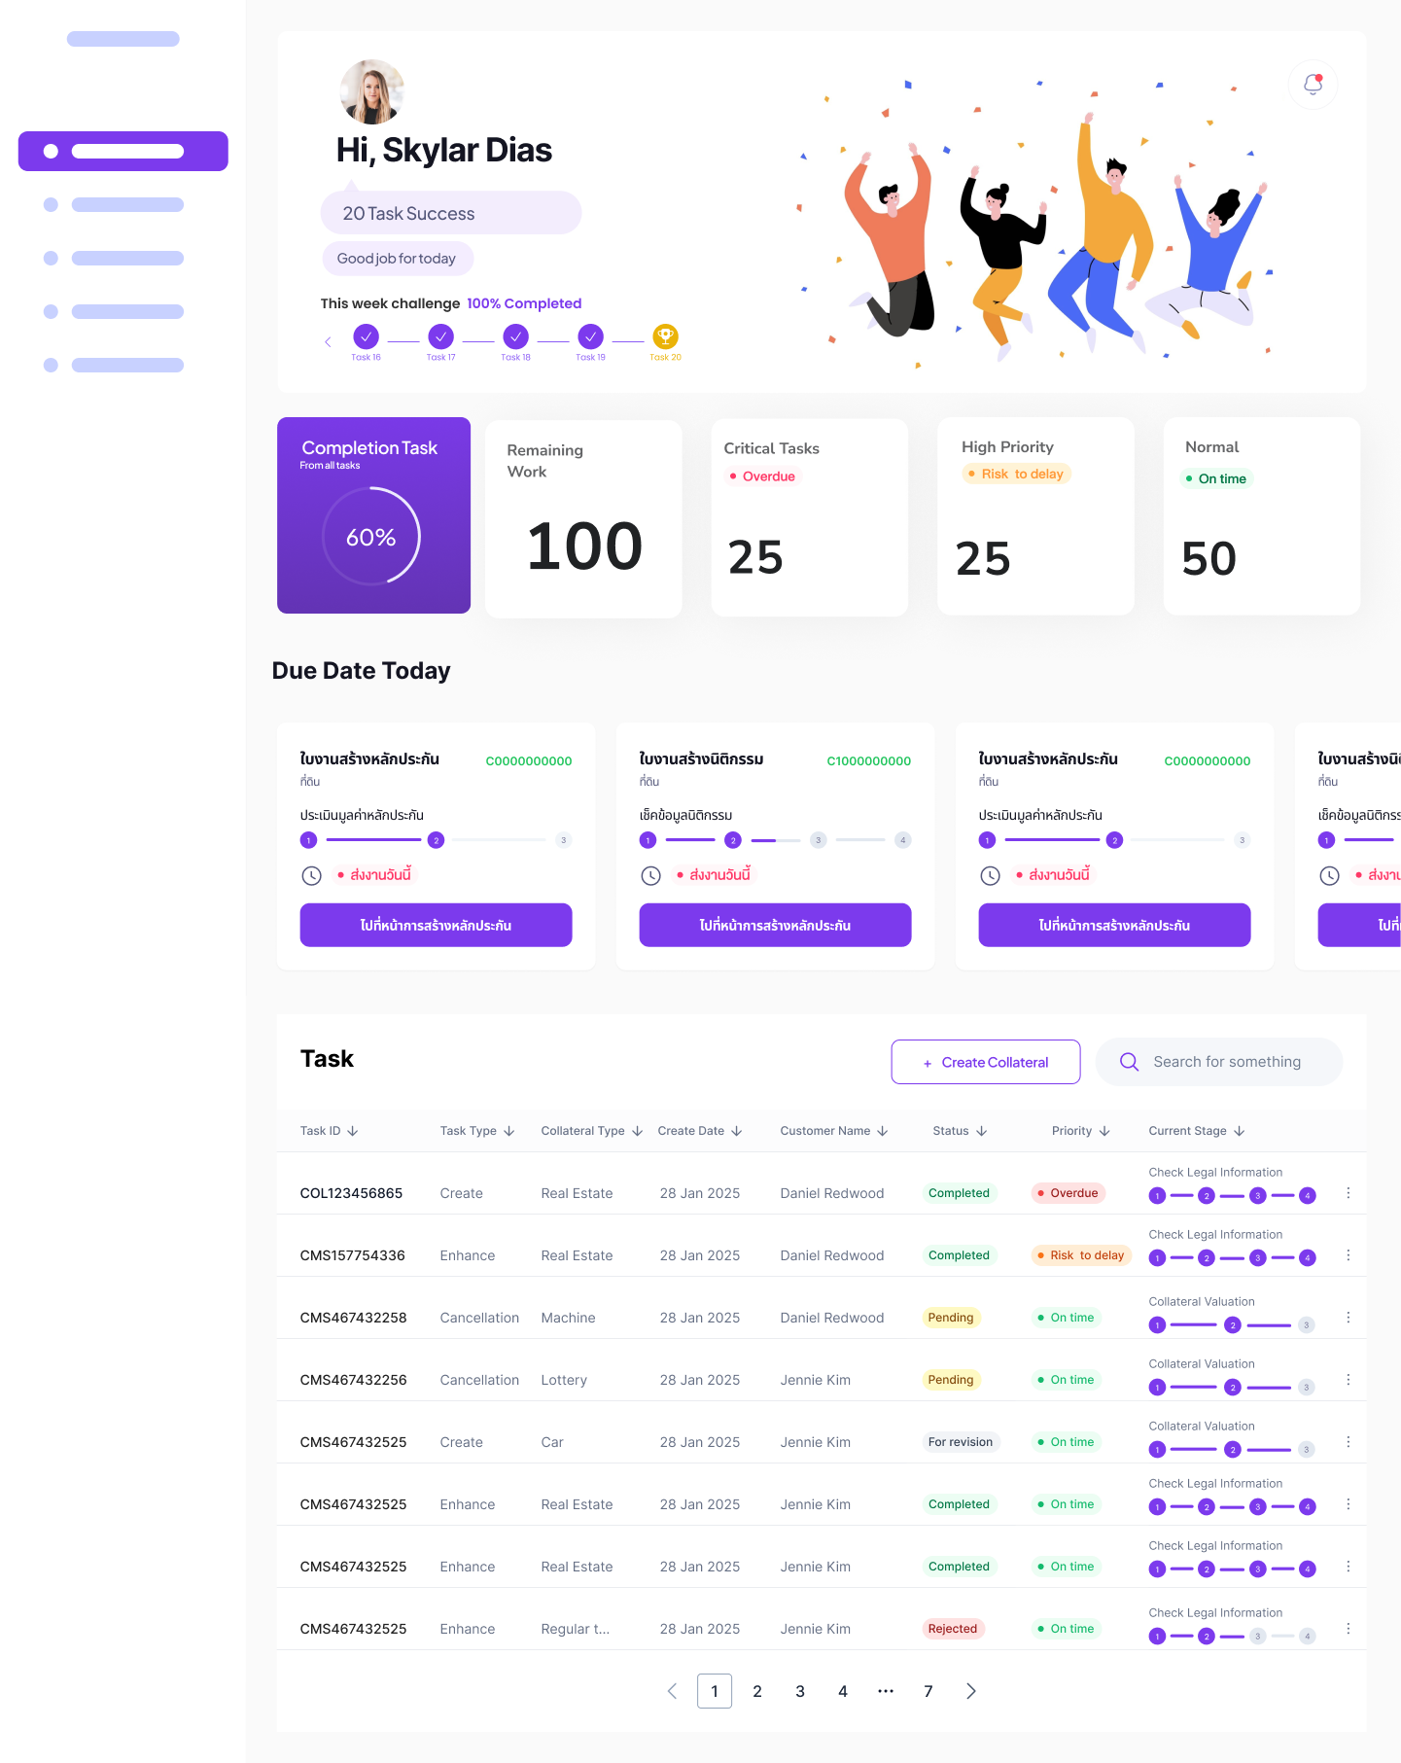The image size is (1401, 1763).
Task: Click pagination ellipsis
Action: pyautogui.click(x=886, y=1691)
